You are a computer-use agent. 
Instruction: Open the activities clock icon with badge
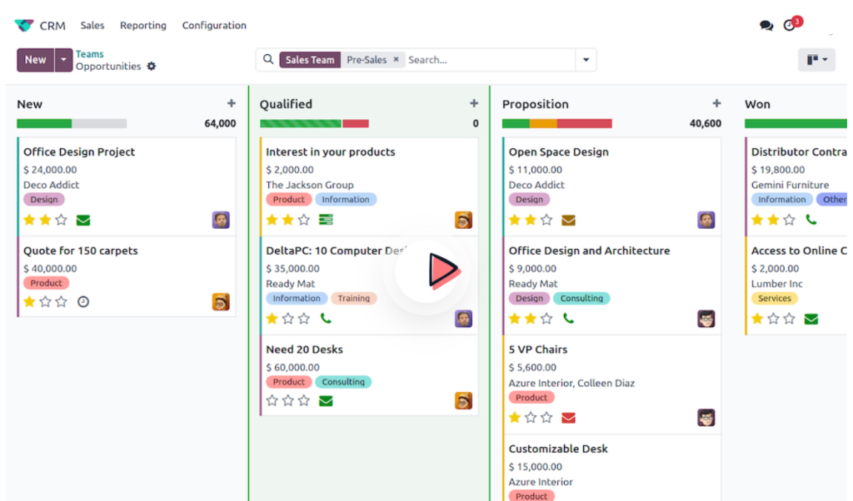(791, 24)
